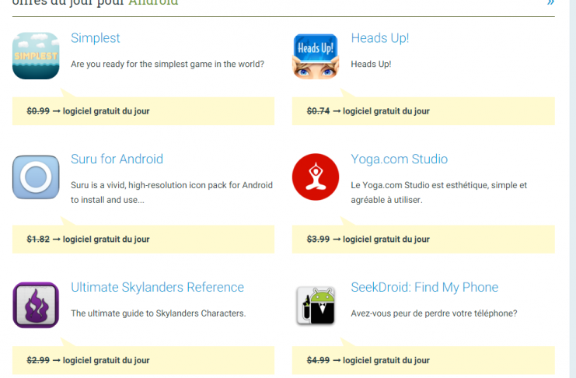This screenshot has width=576, height=378.
Task: Open the SeekDroid: Find My Phone link
Action: pyautogui.click(x=424, y=287)
